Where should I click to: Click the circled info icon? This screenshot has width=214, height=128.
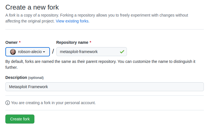[8, 103]
